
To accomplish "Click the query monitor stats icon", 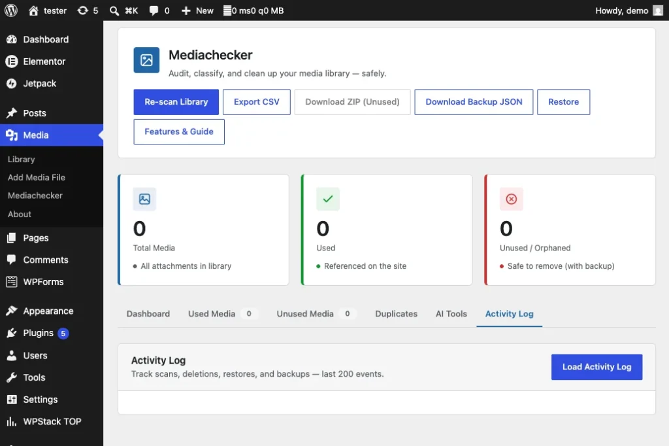I will [x=227, y=10].
